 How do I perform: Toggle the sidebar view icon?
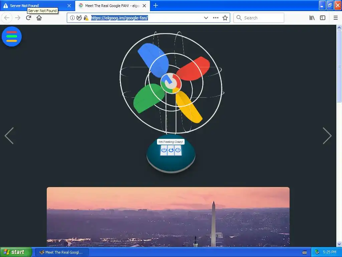(323, 18)
